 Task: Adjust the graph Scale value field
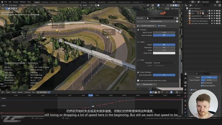[164, 50]
